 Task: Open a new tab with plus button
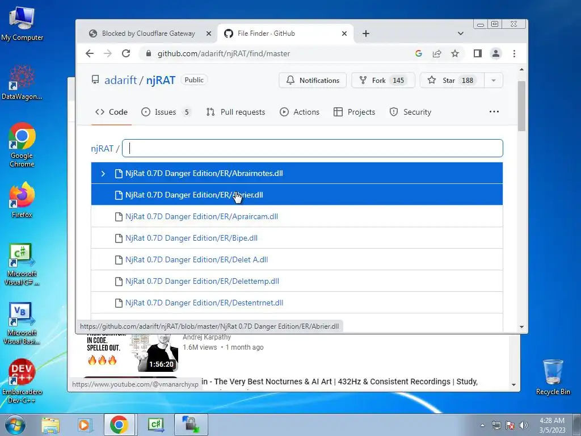366,33
